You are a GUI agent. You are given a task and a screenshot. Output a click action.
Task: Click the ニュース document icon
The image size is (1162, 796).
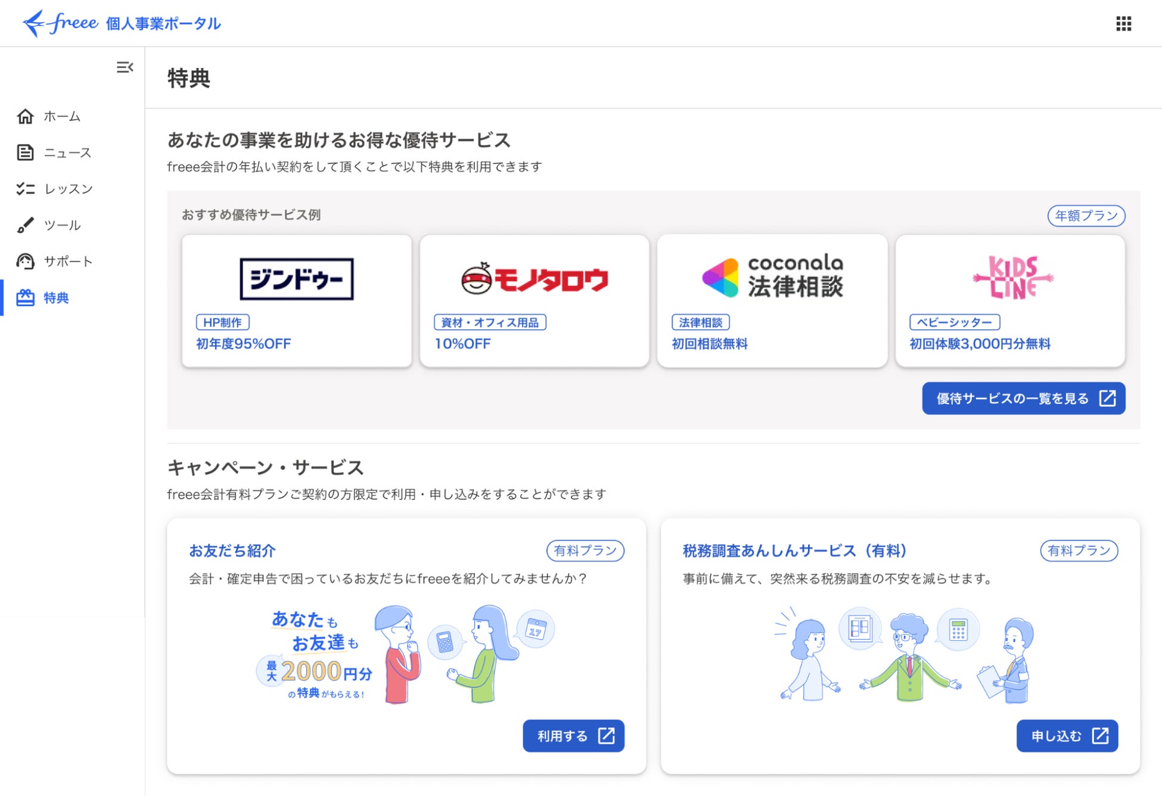pos(25,153)
